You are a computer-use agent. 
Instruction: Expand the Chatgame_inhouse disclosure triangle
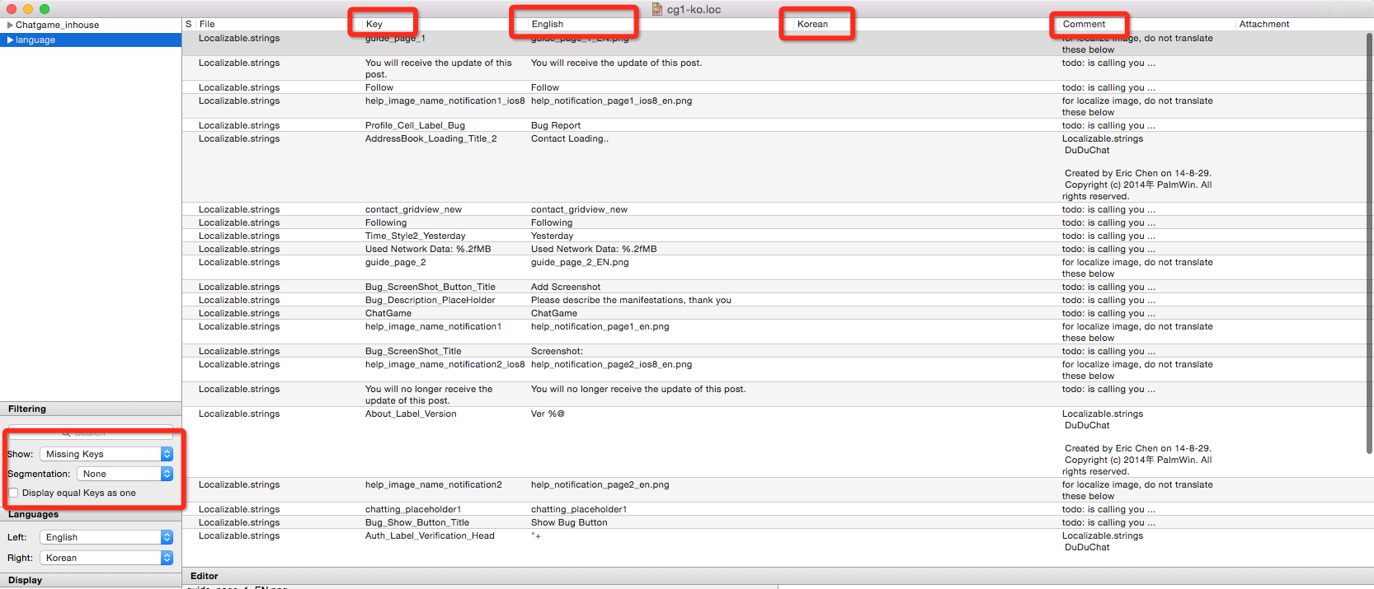10,25
